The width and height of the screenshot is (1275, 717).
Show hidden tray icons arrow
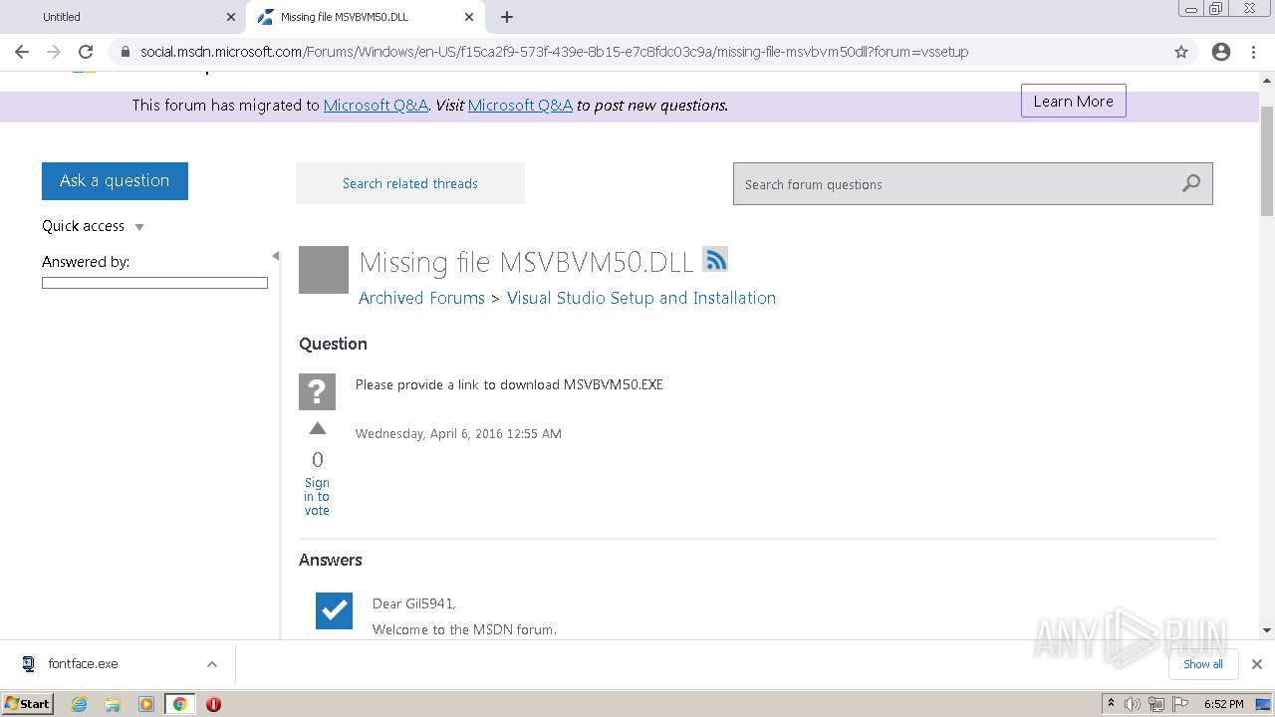tap(1112, 704)
